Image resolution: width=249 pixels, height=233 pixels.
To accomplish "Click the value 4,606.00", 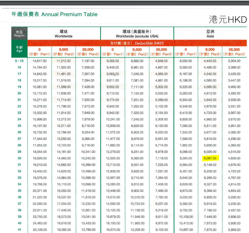I will (234, 158).
